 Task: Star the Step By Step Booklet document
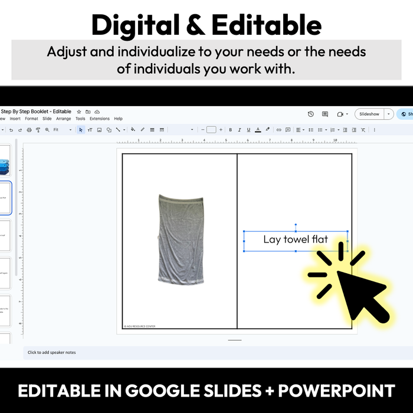(79, 112)
